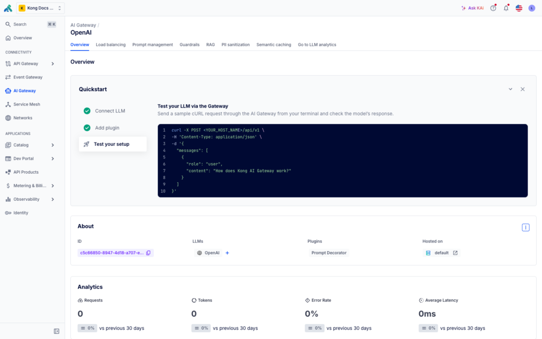
Task: Open the About section kebab menu
Action: [526, 227]
